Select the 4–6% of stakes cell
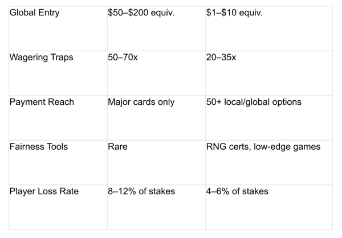This screenshot has width=342, height=238. (269, 207)
